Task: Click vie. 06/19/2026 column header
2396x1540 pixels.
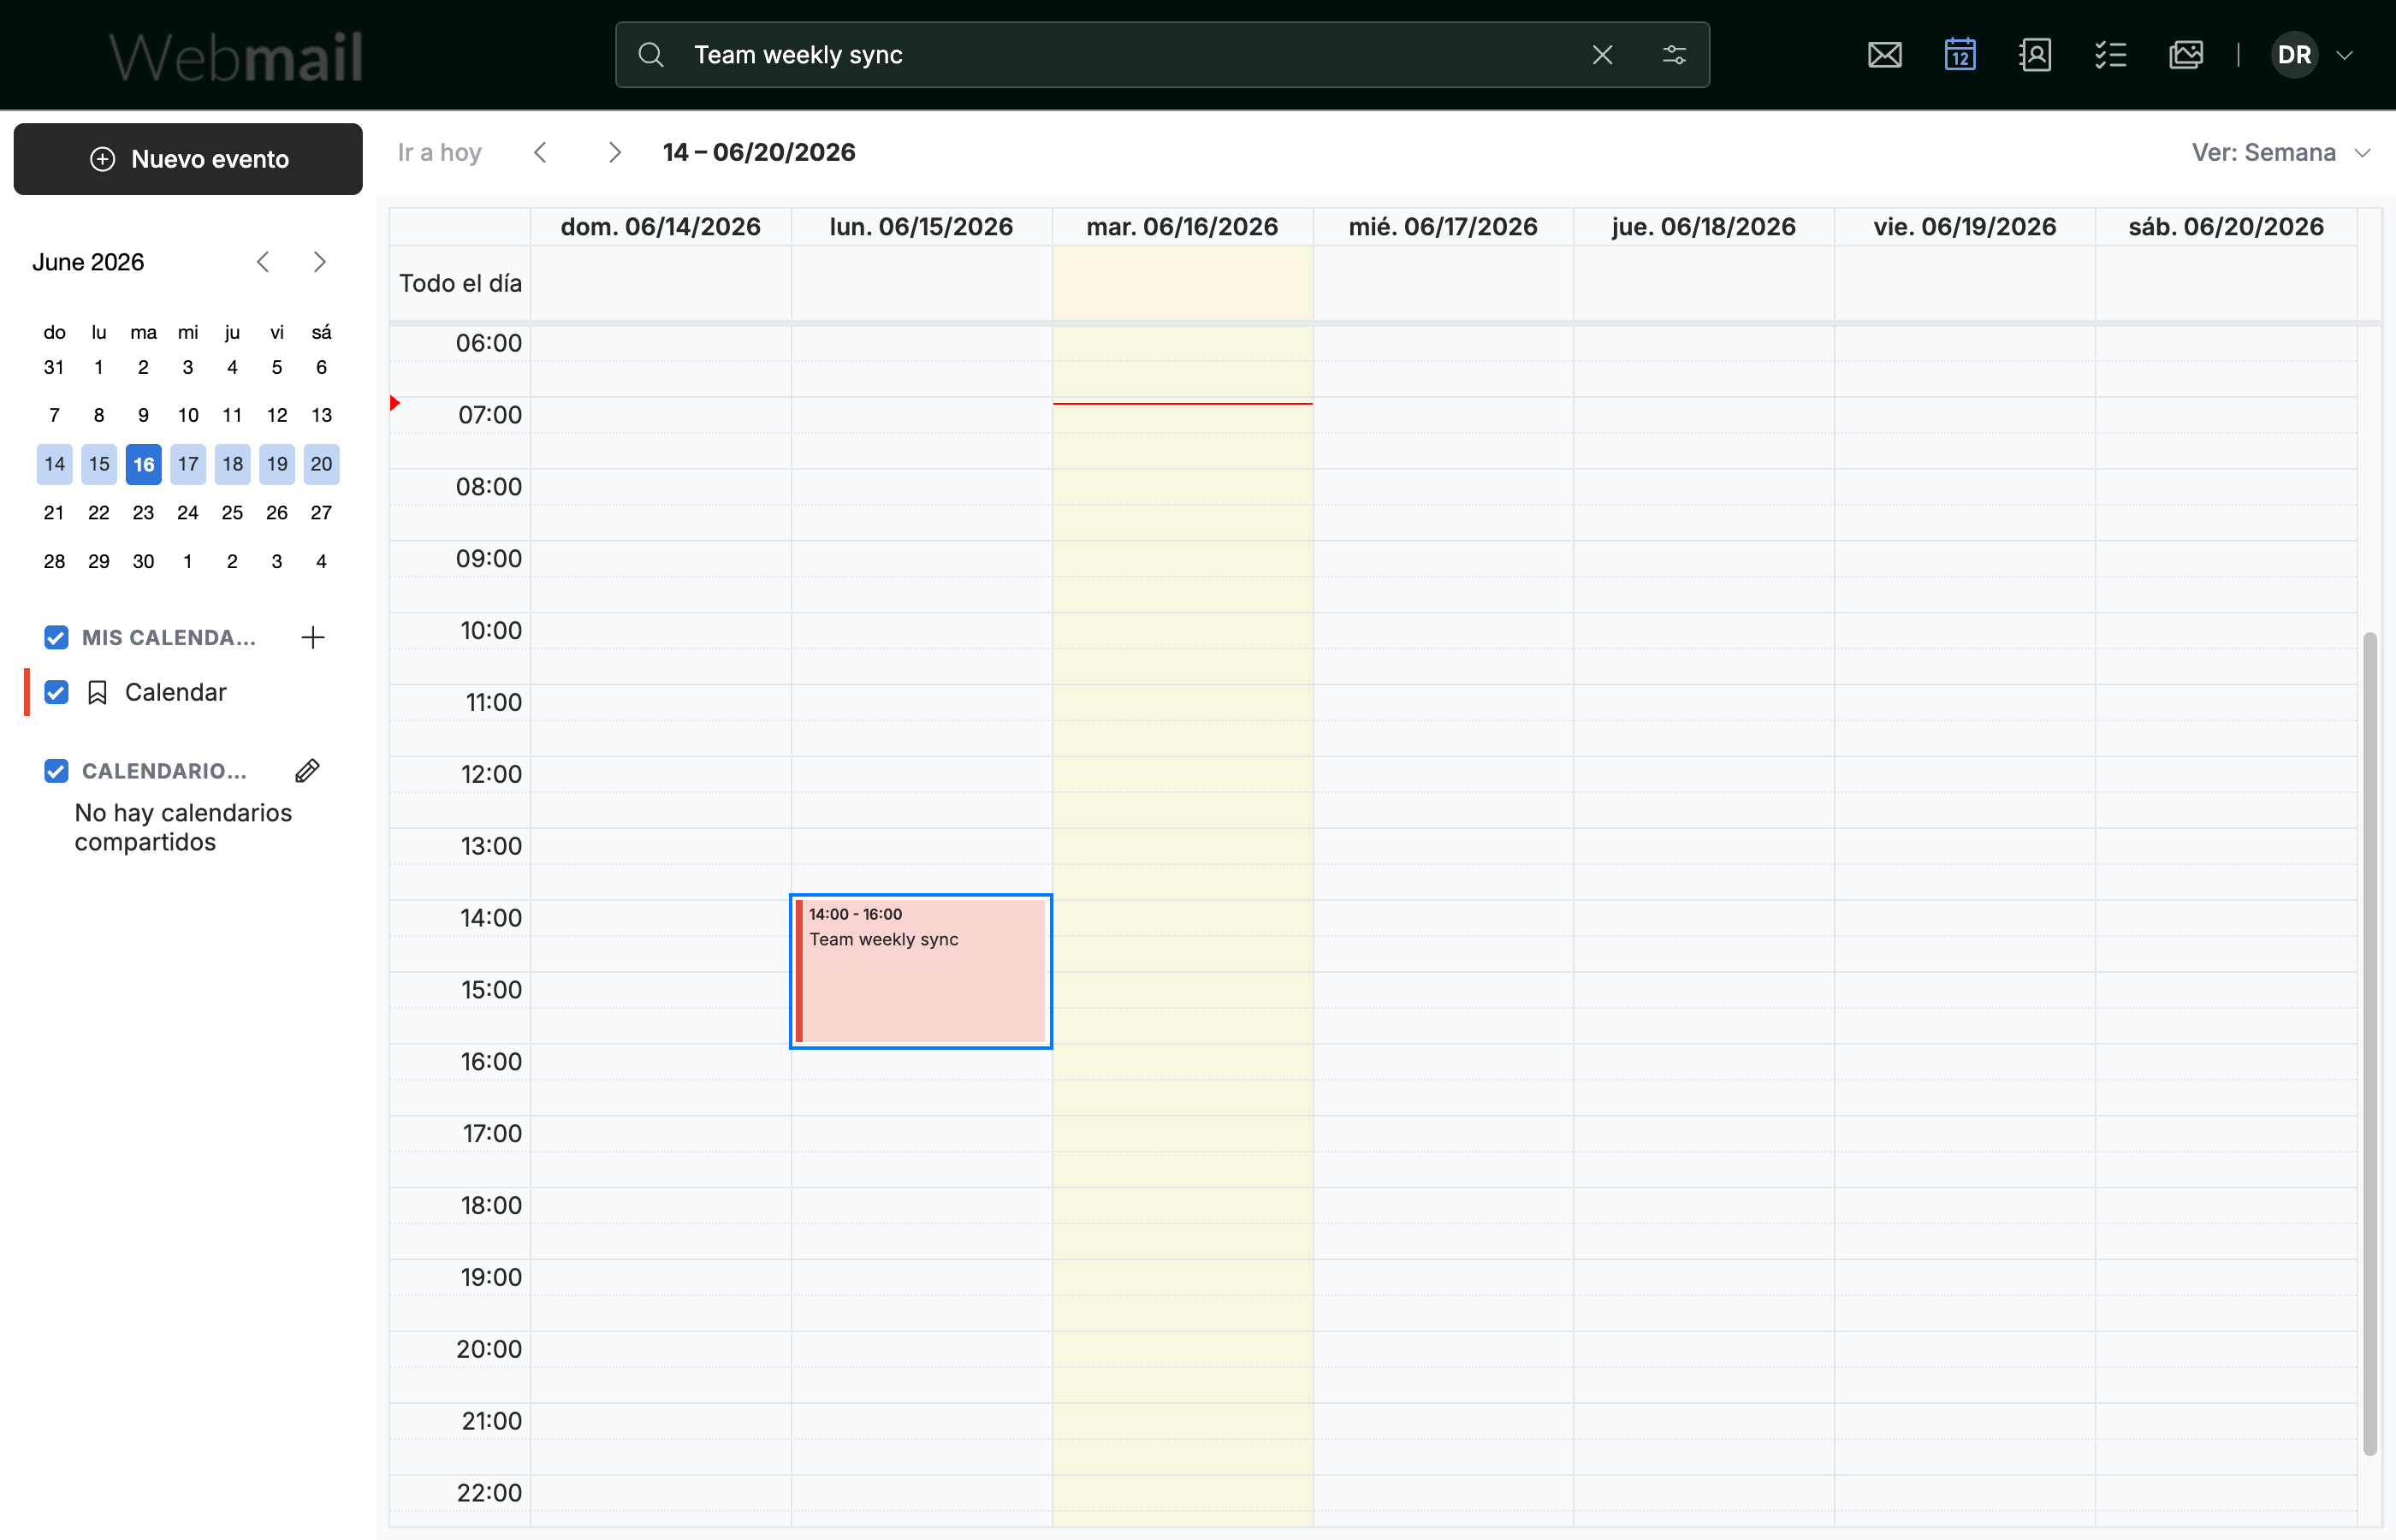Action: coord(1965,227)
